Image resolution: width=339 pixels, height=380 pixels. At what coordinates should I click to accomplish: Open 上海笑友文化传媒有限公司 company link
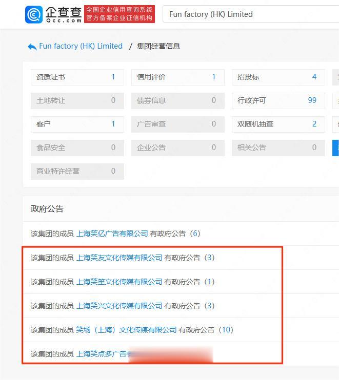click(119, 258)
